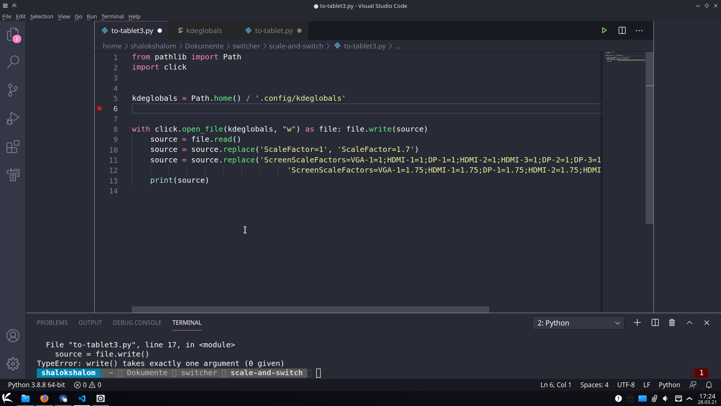Run the to-tablet3.py file
Screen dimensions: 721x406
605,30
